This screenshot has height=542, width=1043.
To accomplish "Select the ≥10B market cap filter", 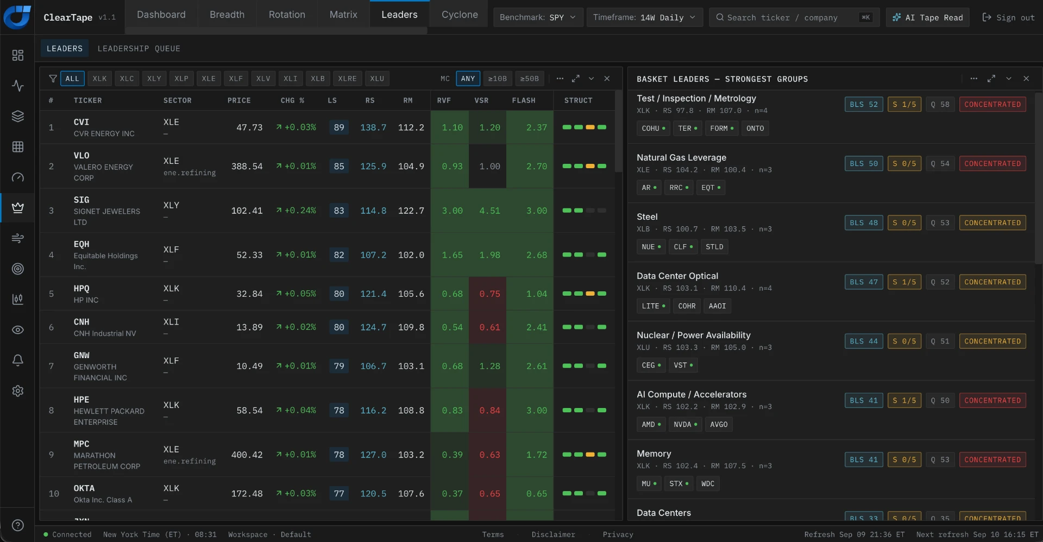I will click(x=498, y=79).
